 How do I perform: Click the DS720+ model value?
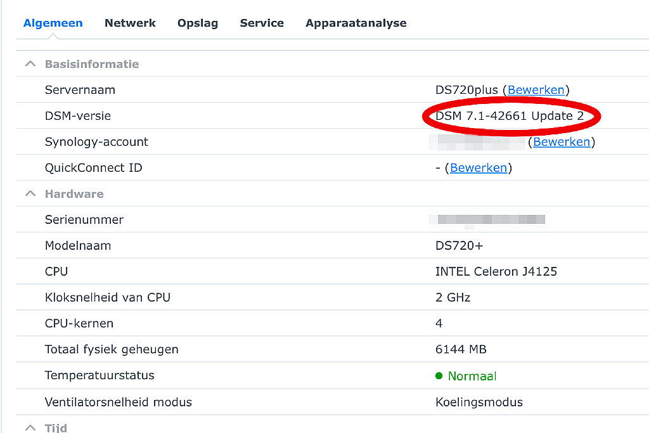(x=459, y=246)
